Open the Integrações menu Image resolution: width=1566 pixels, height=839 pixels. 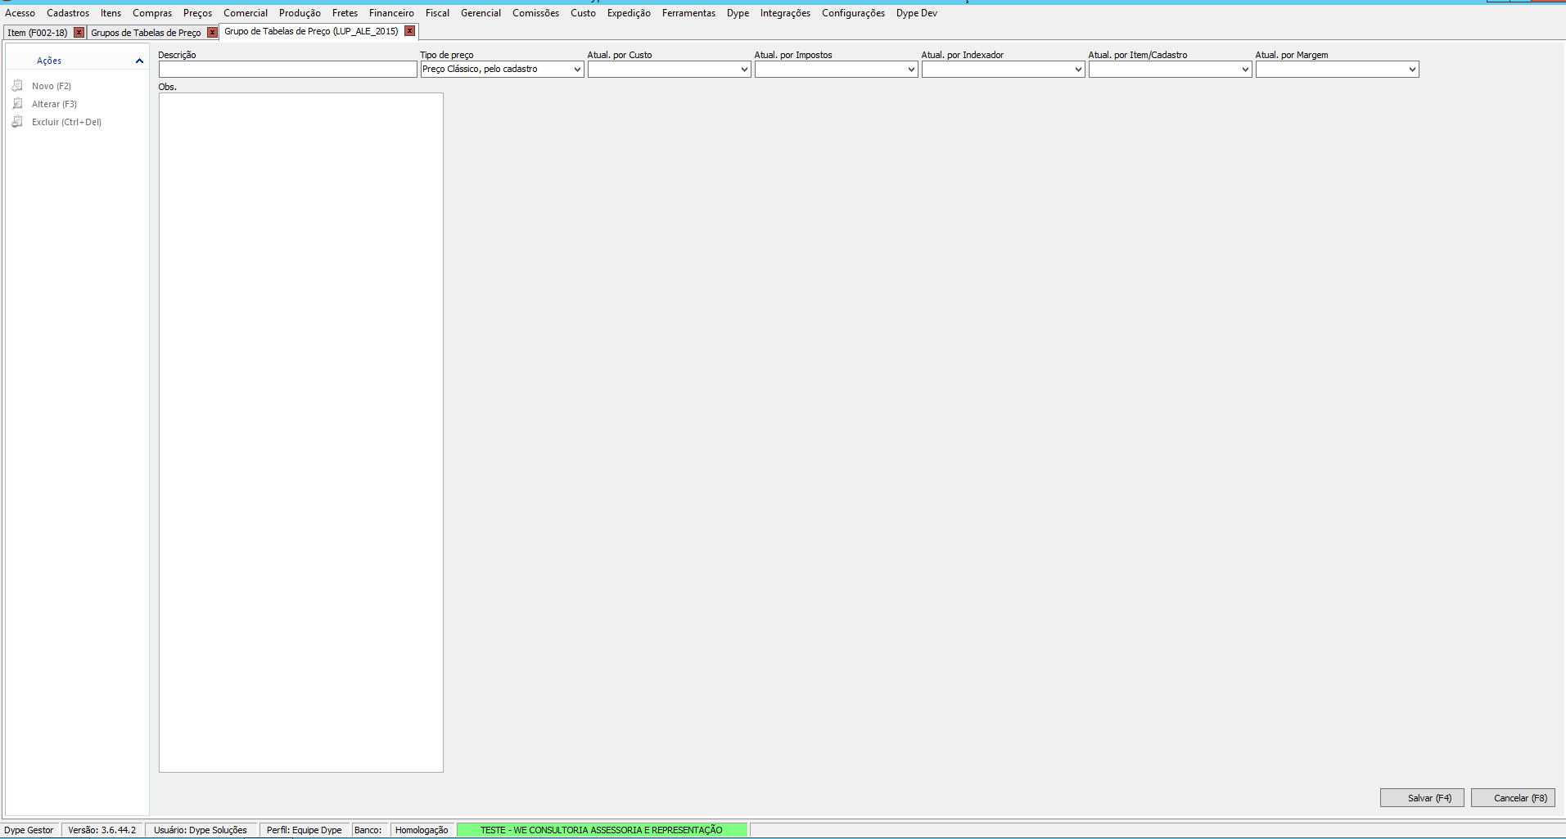click(785, 13)
